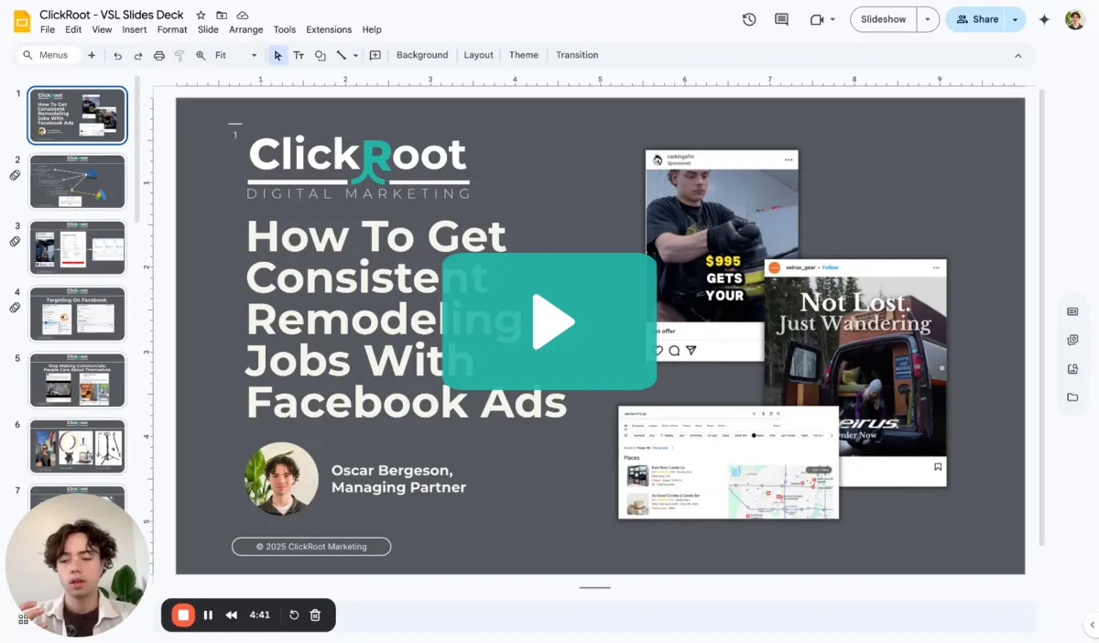Open the Help menu
Image resolution: width=1099 pixels, height=643 pixels.
(x=372, y=29)
